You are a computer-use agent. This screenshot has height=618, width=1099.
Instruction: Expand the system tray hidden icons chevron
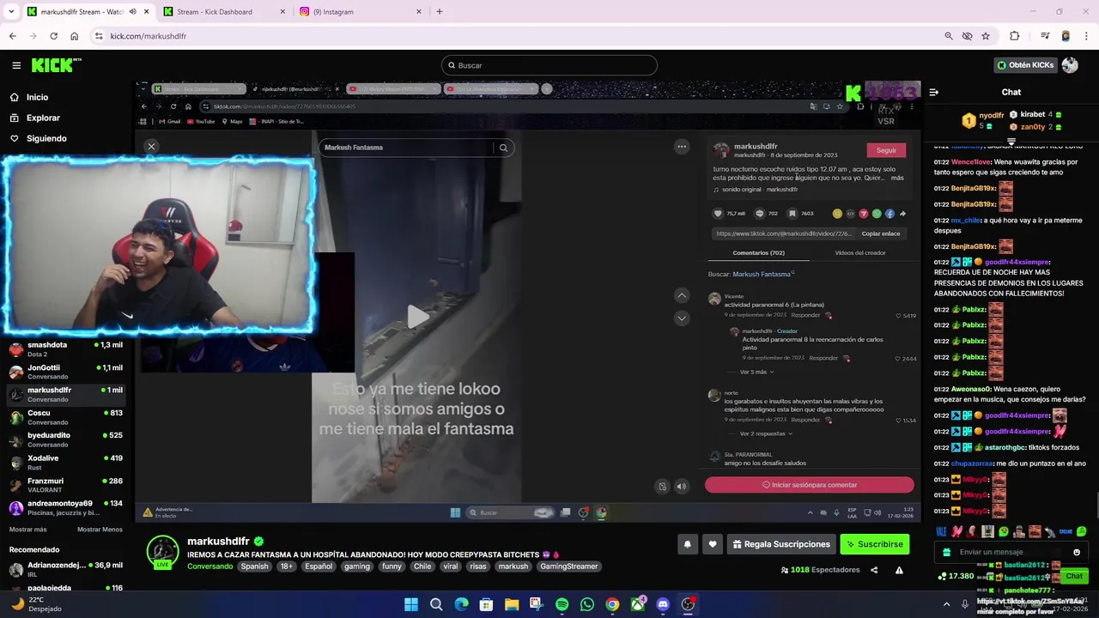point(946,604)
